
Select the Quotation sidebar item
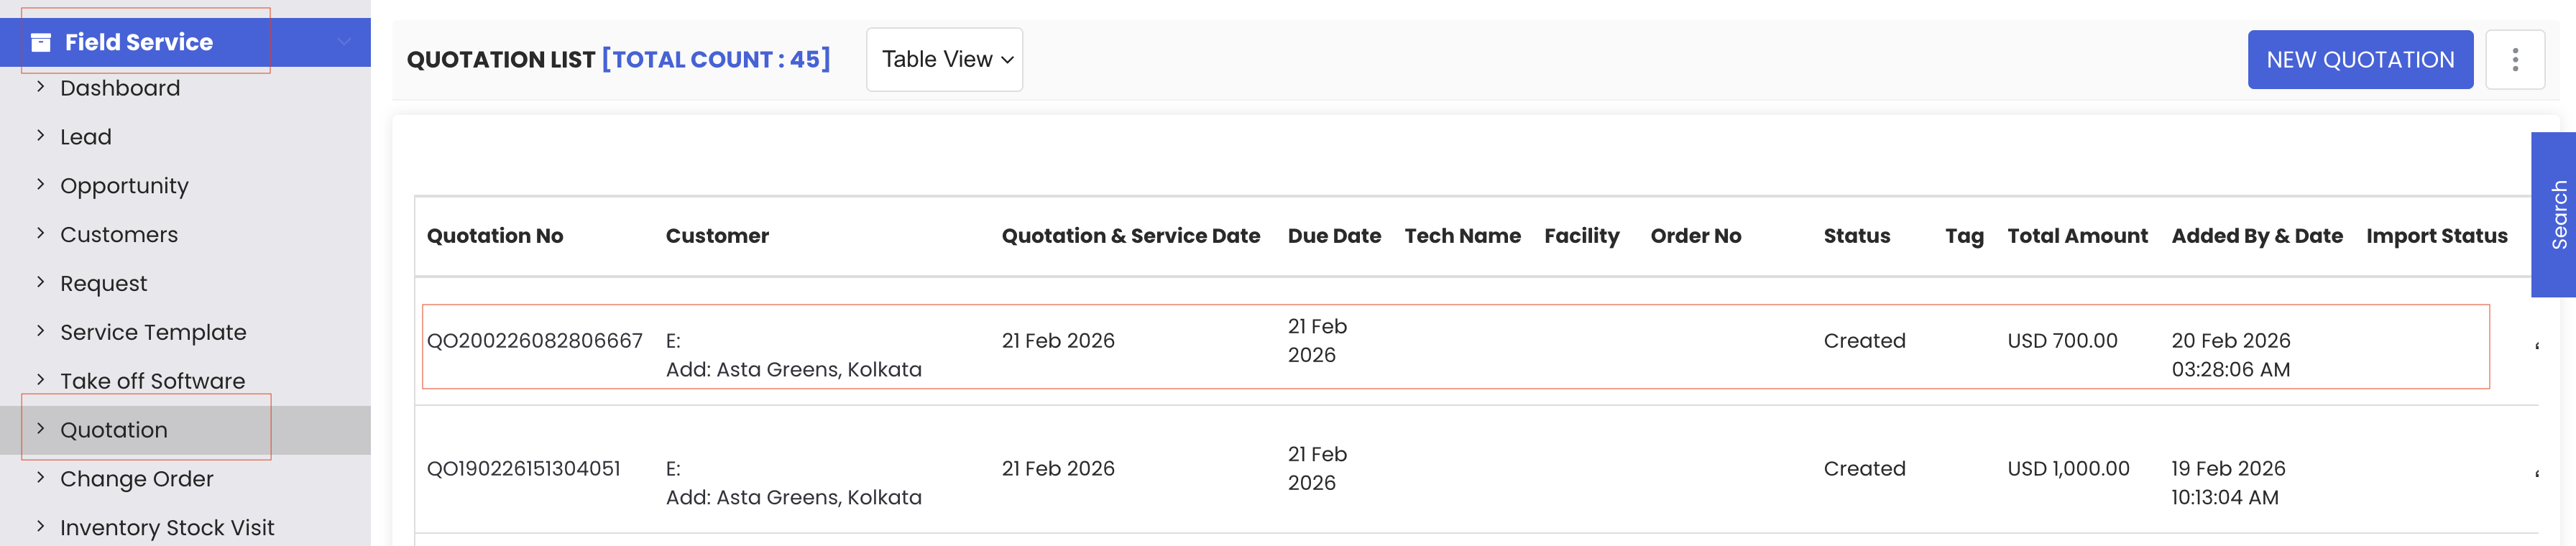(114, 430)
